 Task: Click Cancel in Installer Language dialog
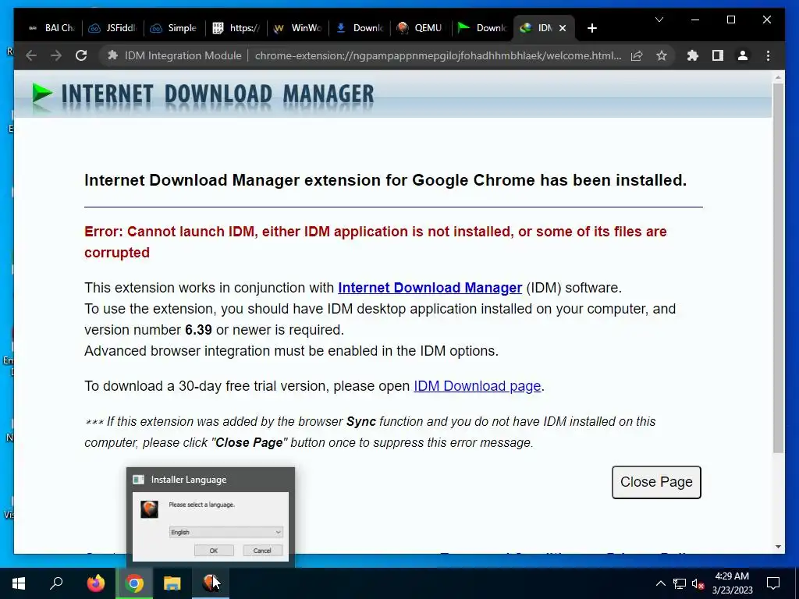(x=262, y=551)
